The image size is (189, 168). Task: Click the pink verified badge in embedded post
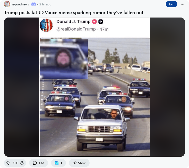[94, 22]
